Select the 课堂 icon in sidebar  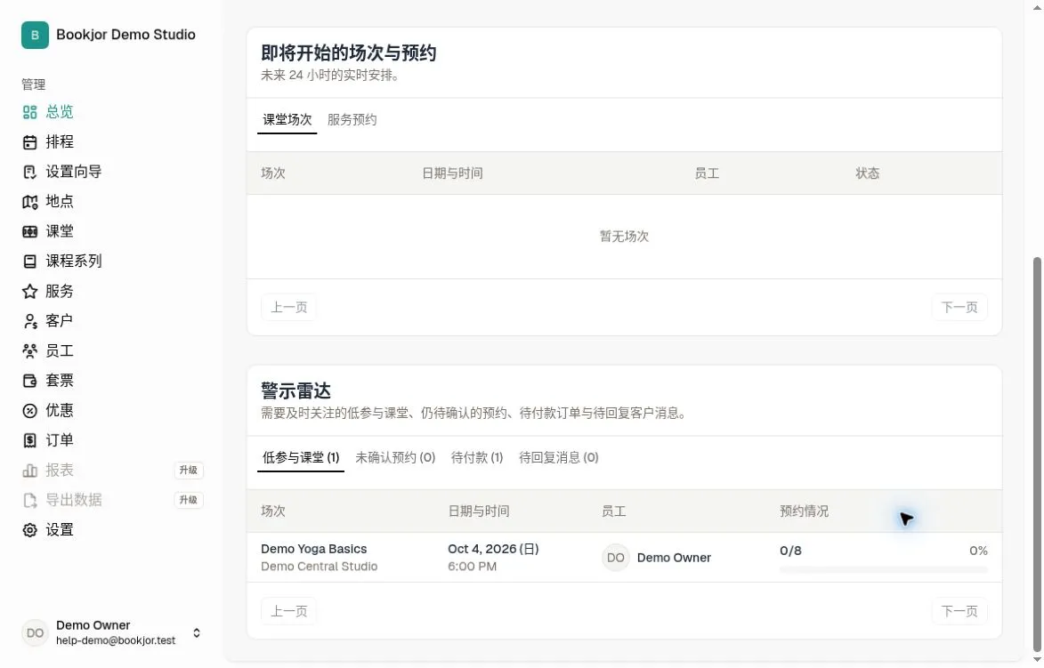pos(30,231)
